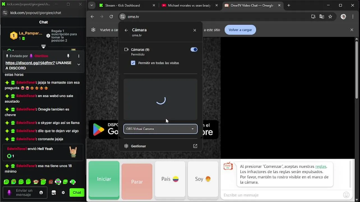This screenshot has height=202, width=360.
Task: Close the Cámara site settings popup
Action: click(x=195, y=30)
